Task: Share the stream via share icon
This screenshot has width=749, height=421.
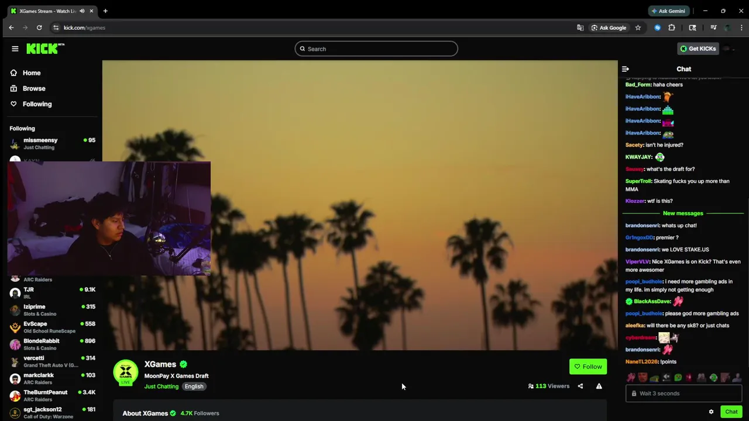Action: (580, 386)
